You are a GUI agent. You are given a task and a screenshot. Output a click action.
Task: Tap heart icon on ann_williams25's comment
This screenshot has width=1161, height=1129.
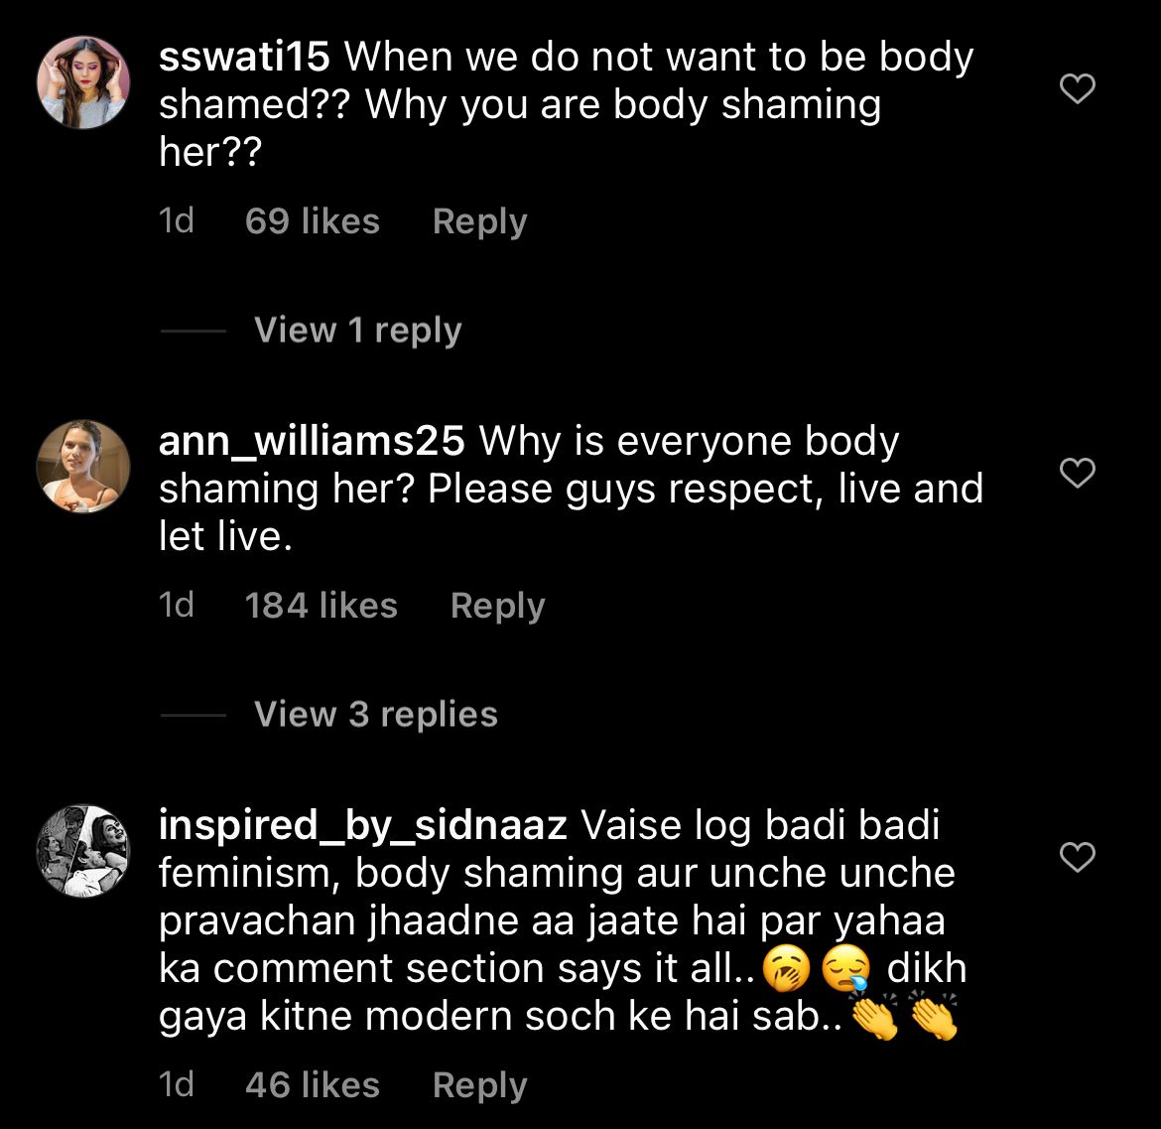pos(1078,474)
